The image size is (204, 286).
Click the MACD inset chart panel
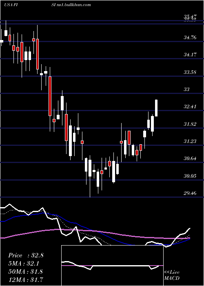pyautogui.click(x=112, y=266)
